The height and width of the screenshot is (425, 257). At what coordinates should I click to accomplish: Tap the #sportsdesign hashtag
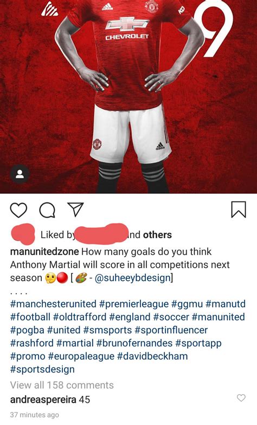42,369
